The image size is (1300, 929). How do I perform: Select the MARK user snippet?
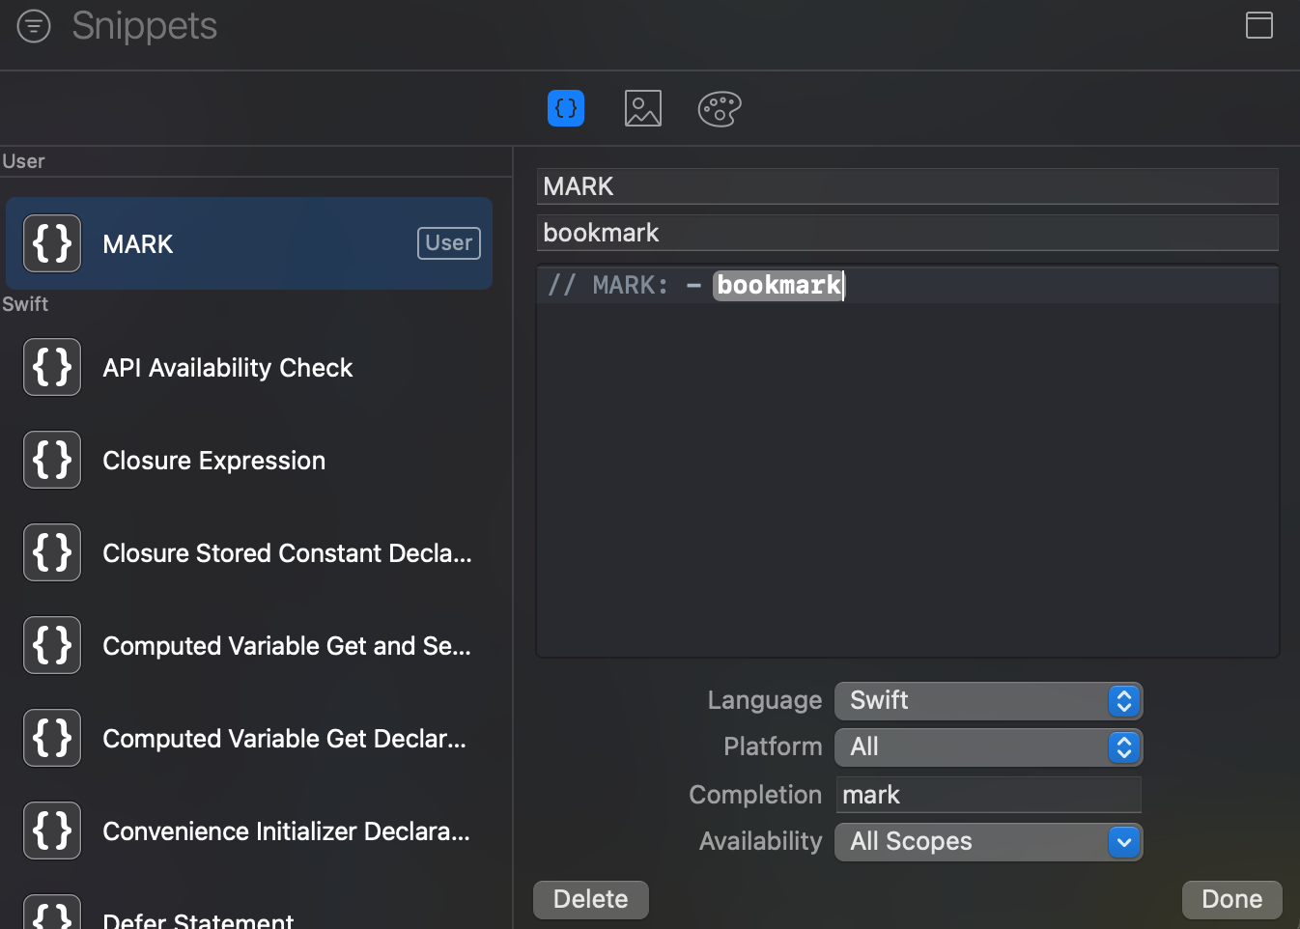pyautogui.click(x=249, y=243)
